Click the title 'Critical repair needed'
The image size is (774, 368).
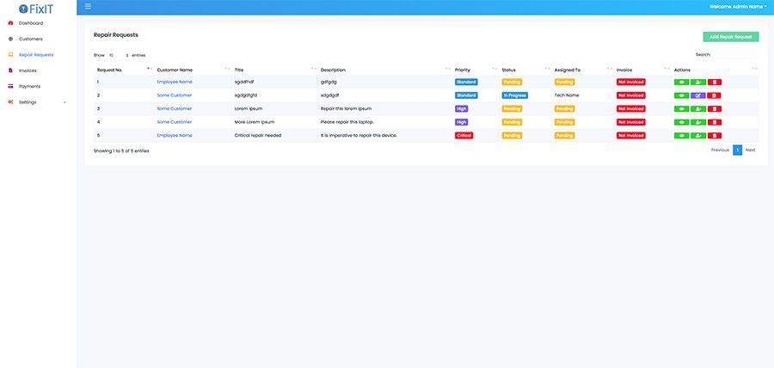pos(258,135)
